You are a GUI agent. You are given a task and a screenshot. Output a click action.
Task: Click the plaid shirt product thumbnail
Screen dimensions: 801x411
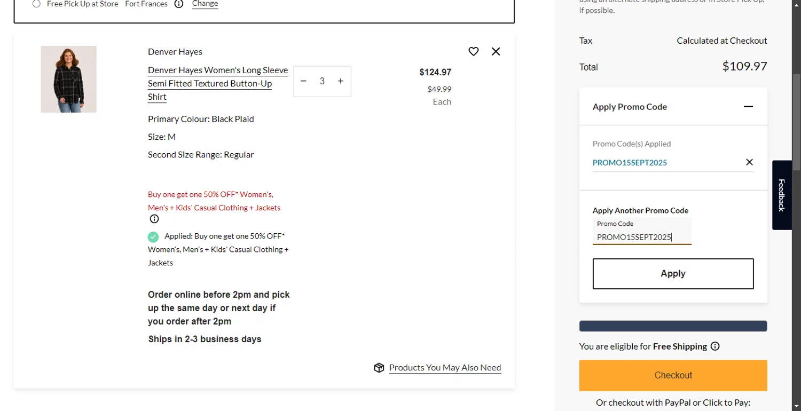click(x=69, y=79)
